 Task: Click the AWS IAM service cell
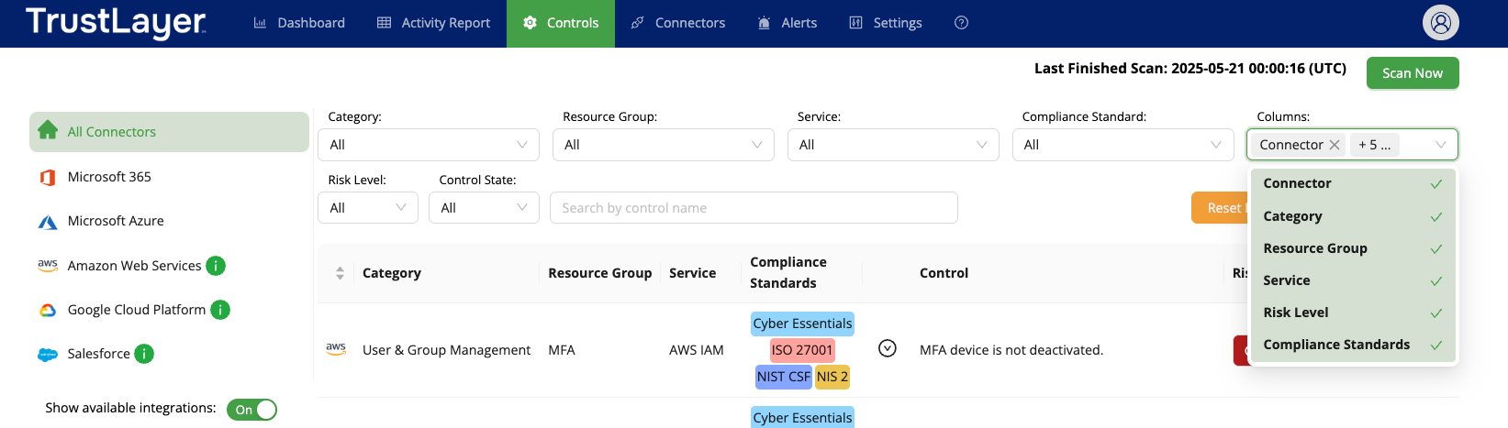pos(696,350)
